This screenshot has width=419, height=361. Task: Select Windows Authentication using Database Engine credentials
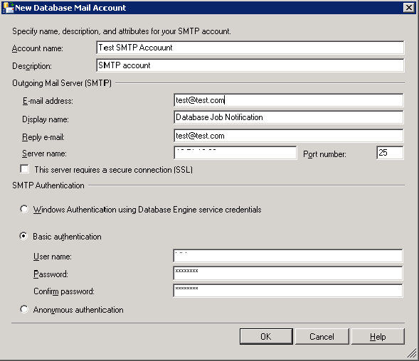tap(24, 209)
